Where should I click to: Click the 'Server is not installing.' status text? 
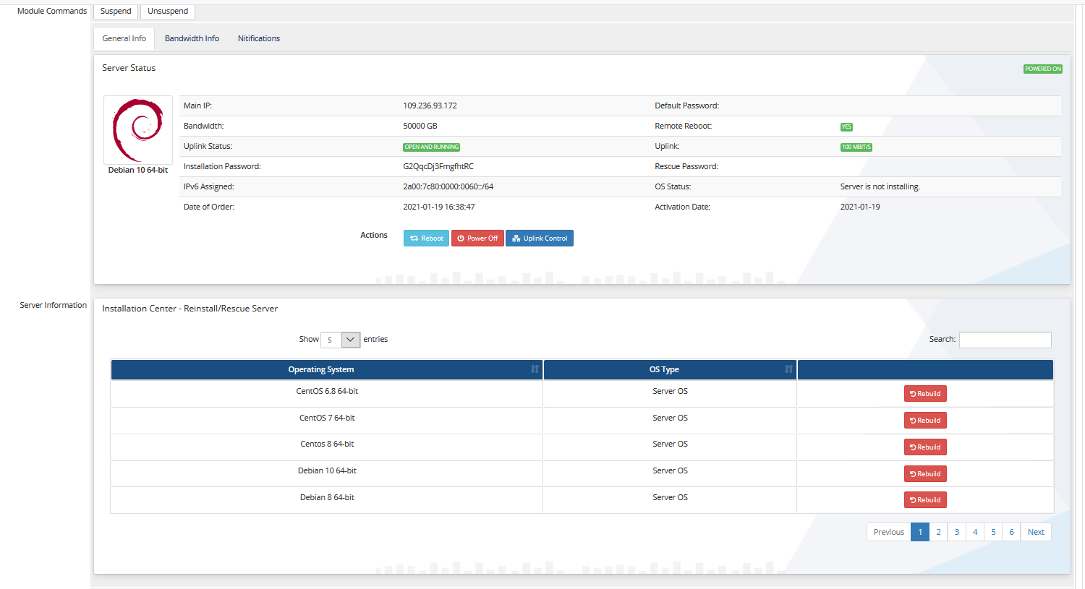tap(880, 186)
